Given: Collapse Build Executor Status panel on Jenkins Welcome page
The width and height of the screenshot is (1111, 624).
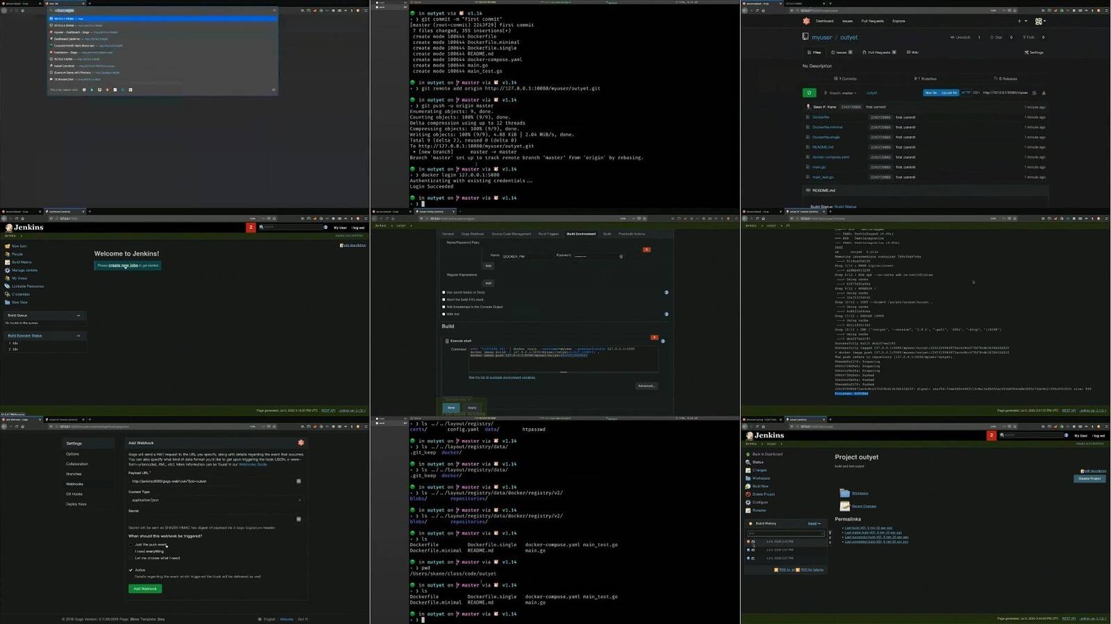Looking at the screenshot, I should click(78, 335).
